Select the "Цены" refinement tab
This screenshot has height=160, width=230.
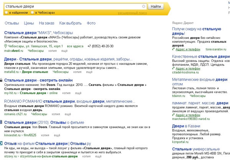coord(29,23)
